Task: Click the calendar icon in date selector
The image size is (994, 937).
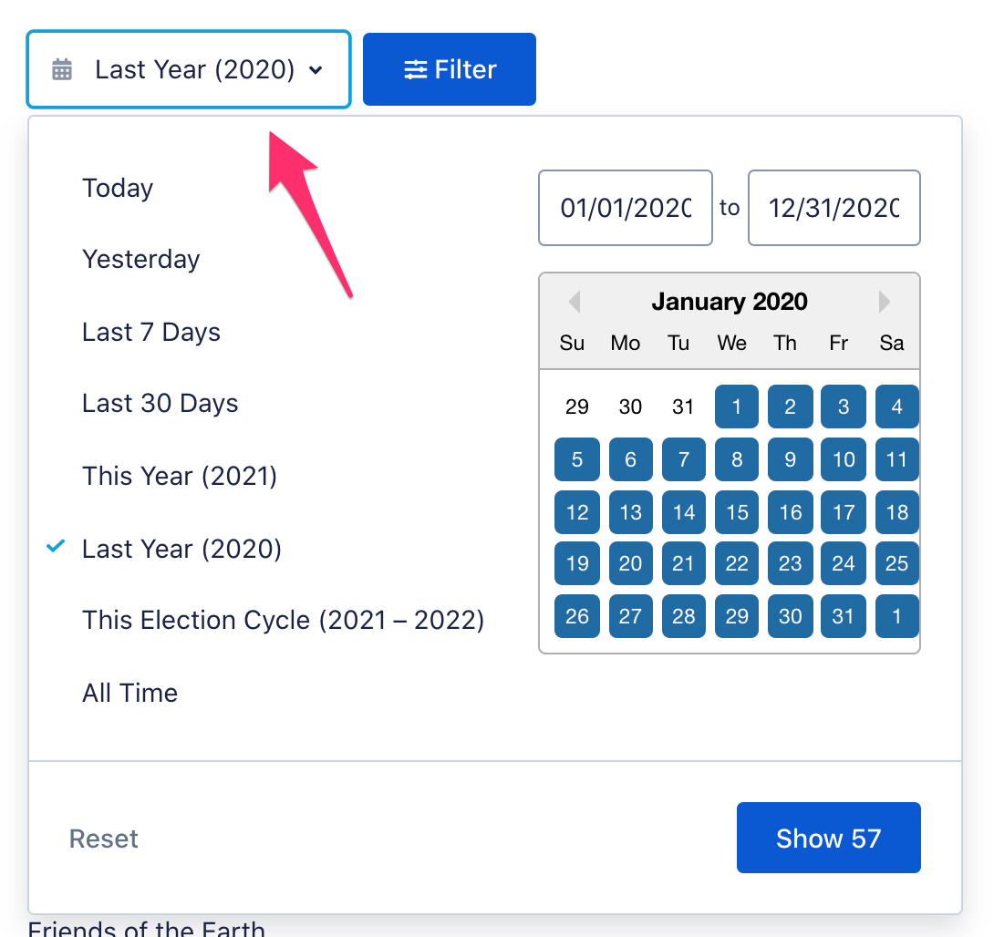Action: click(x=62, y=69)
